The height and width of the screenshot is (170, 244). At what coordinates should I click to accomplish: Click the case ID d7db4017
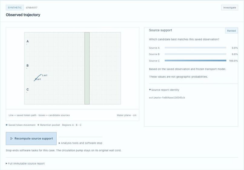coord(31,8)
